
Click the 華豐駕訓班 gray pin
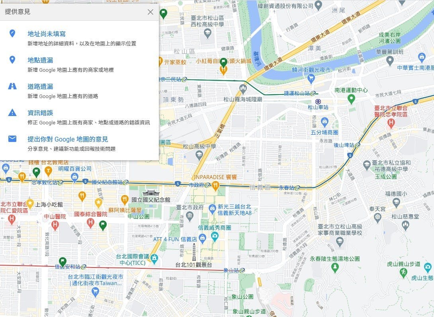click(x=390, y=60)
